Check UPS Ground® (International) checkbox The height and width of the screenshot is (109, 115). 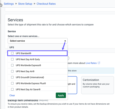click(x=12, y=77)
